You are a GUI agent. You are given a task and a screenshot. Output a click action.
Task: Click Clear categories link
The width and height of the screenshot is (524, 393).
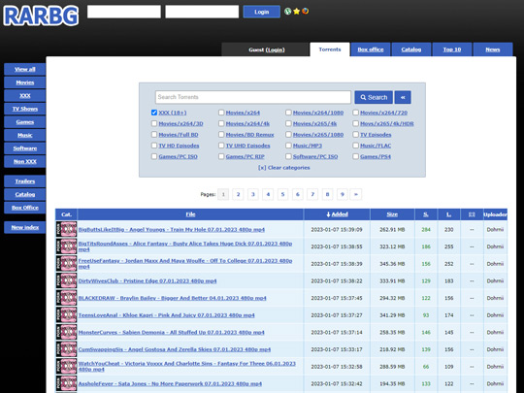(x=283, y=168)
